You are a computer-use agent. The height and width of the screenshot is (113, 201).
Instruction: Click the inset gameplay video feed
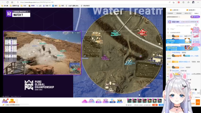(42, 53)
